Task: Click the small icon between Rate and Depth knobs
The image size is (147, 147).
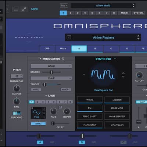Action: (60, 107)
